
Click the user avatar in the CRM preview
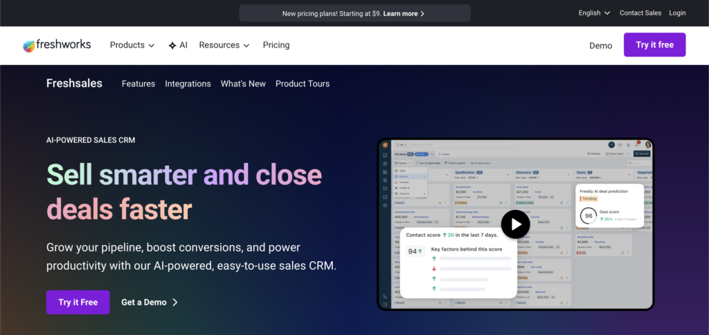[647, 144]
